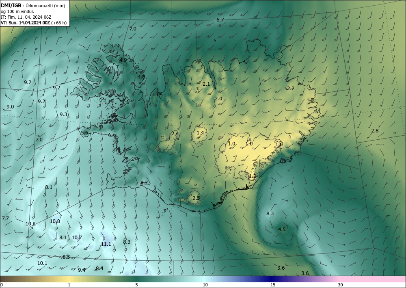Click the '2.5' value on the map

(196, 198)
